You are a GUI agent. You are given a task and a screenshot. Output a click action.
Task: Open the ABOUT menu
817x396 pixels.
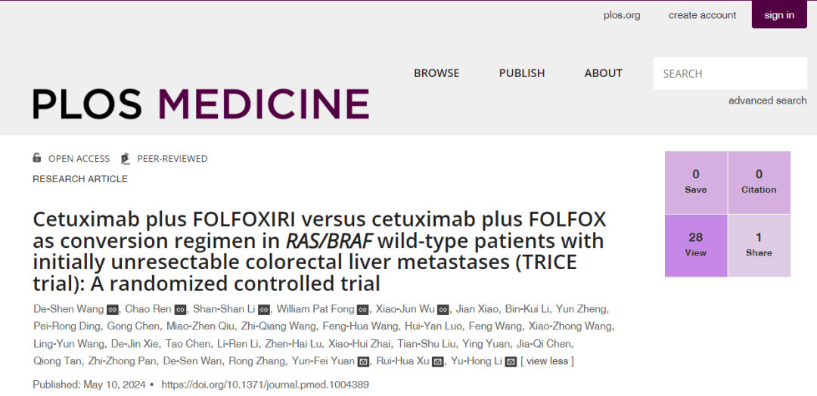[604, 73]
